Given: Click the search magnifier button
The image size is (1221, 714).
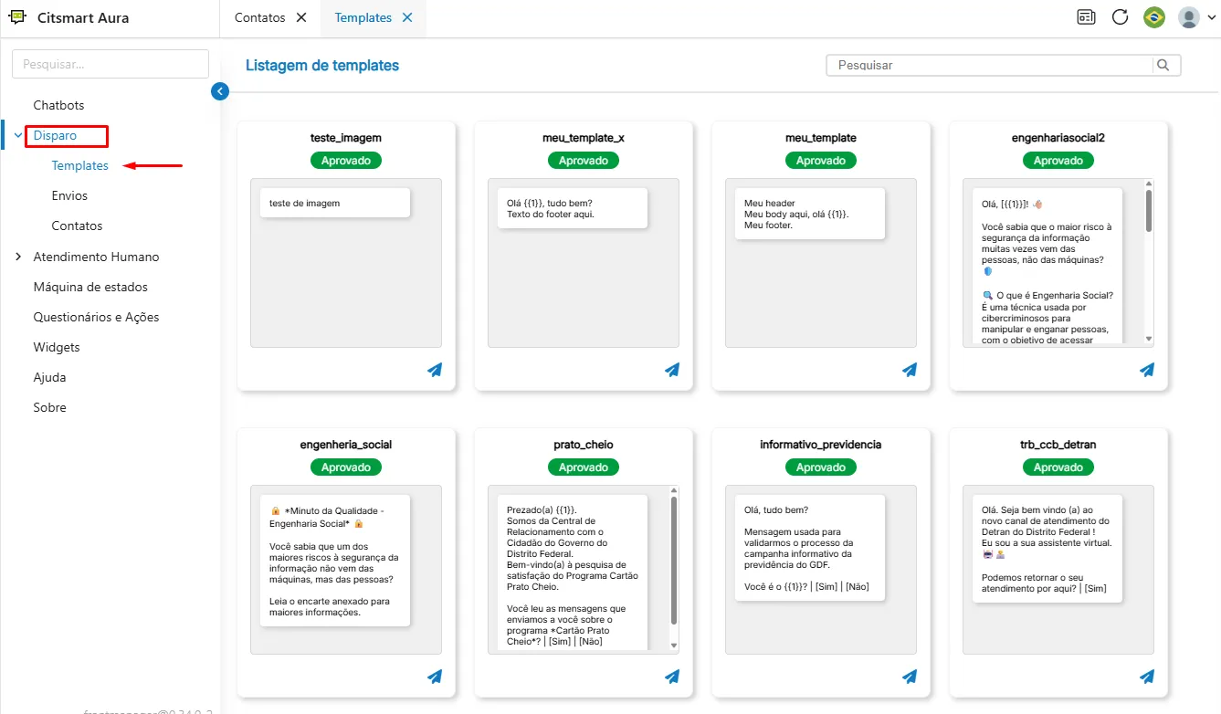Looking at the screenshot, I should pyautogui.click(x=1163, y=65).
